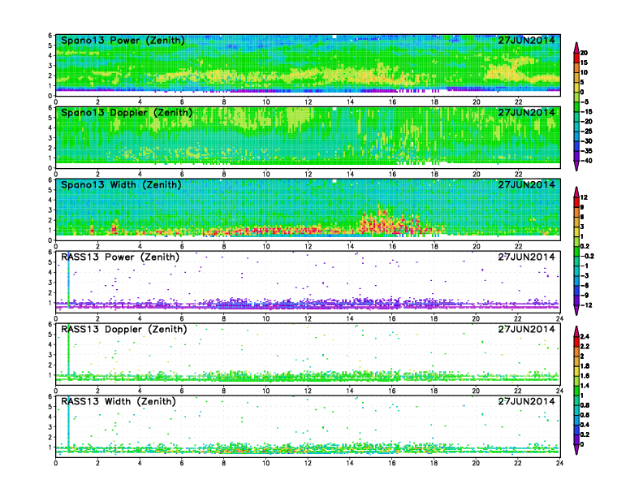Click the 27JUN2014 date in RASS13 Width panel
The width and height of the screenshot is (643, 497).
(527, 401)
